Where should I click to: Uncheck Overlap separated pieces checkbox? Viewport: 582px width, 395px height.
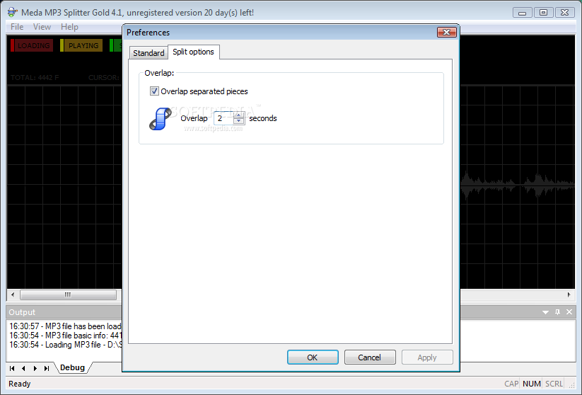coord(154,91)
